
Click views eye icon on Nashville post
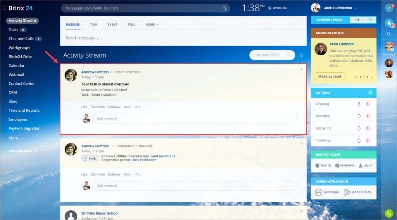tap(136, 174)
